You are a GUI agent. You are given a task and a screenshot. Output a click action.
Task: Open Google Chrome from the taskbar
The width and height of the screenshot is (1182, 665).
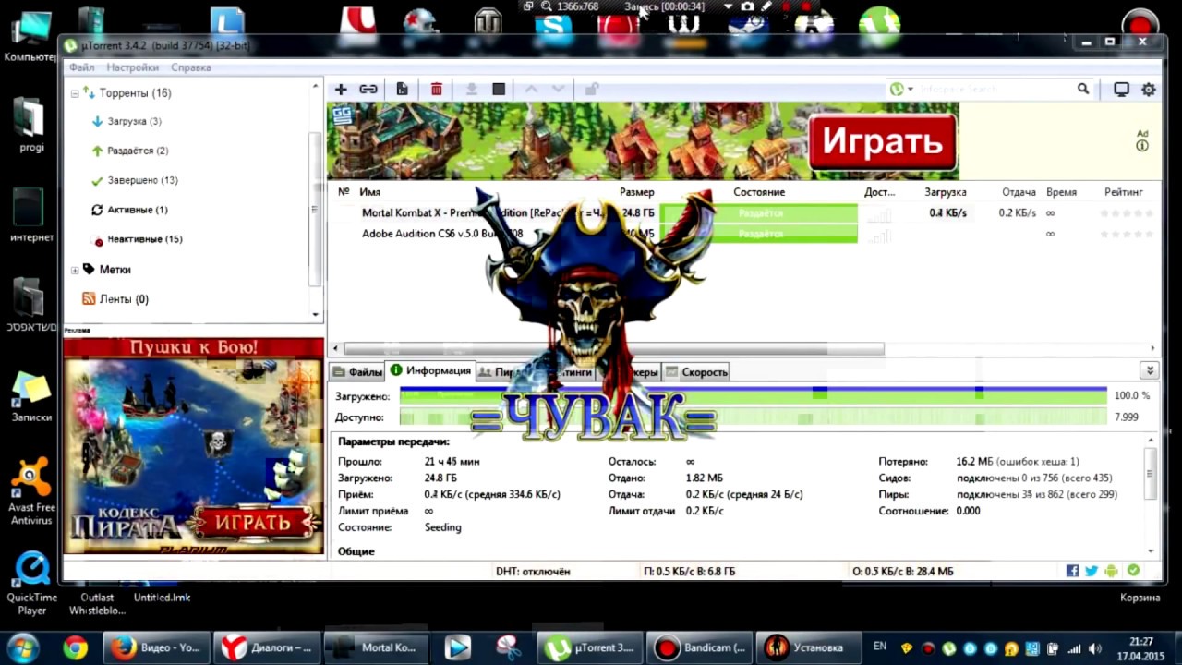pyautogui.click(x=76, y=648)
